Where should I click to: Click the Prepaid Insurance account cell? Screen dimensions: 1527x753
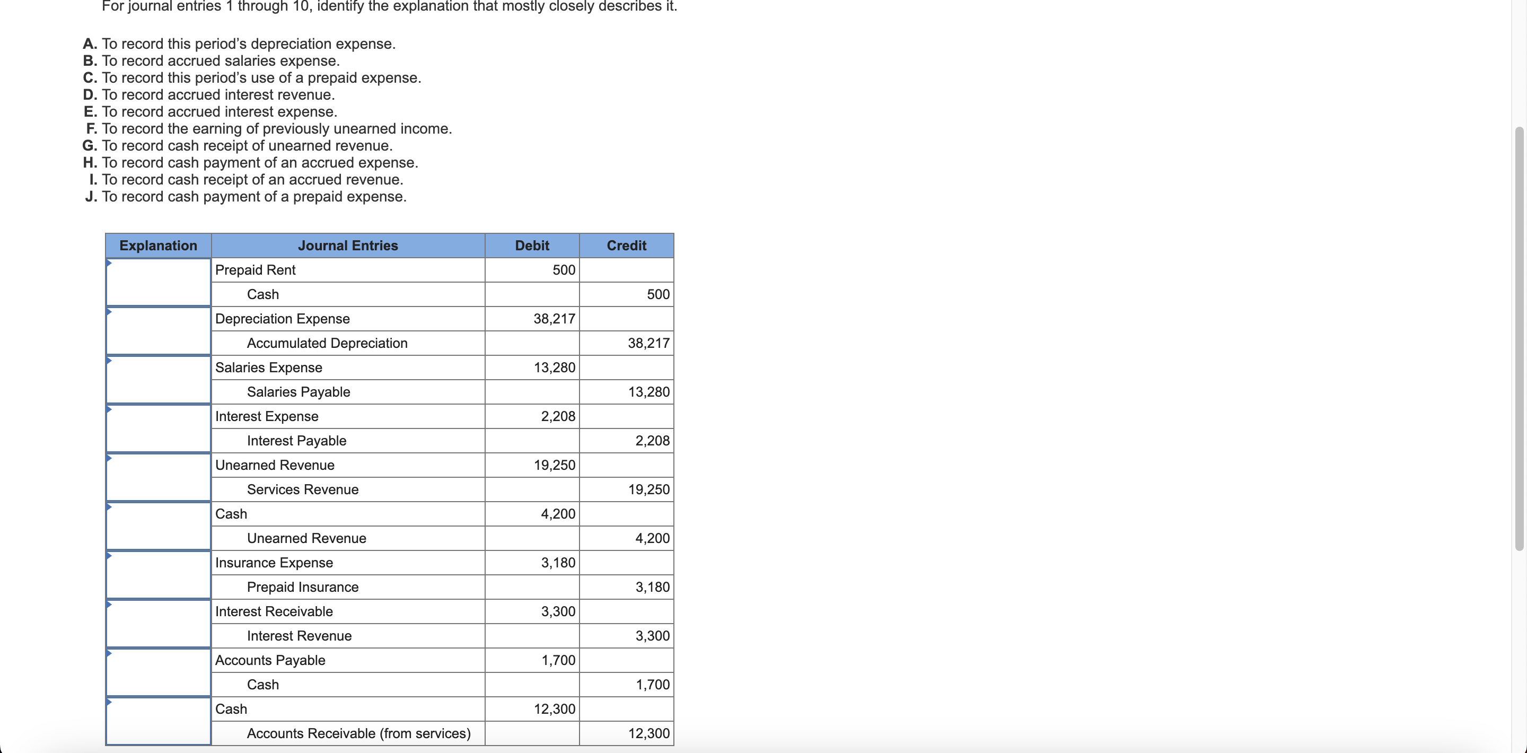point(303,587)
